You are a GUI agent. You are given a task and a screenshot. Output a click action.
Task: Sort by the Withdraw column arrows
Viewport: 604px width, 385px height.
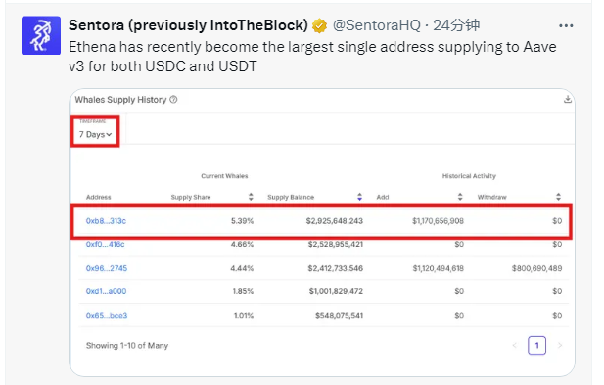558,197
